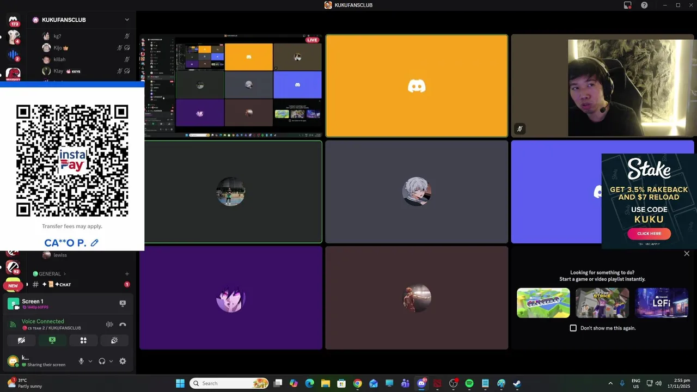Open the server icon with badge 4
Viewport: 697px width, 392px height.
[13, 37]
